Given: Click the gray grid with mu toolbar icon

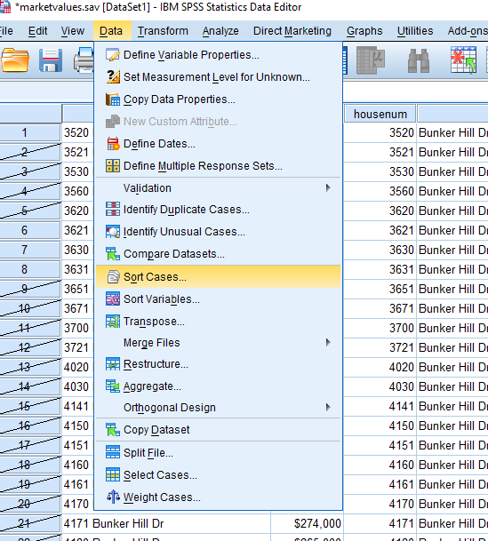Looking at the screenshot, I should 371,60.
